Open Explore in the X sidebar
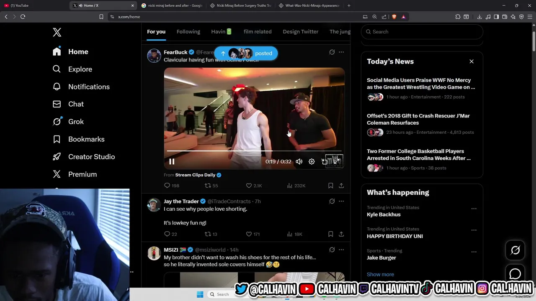536x301 pixels. coord(72,69)
